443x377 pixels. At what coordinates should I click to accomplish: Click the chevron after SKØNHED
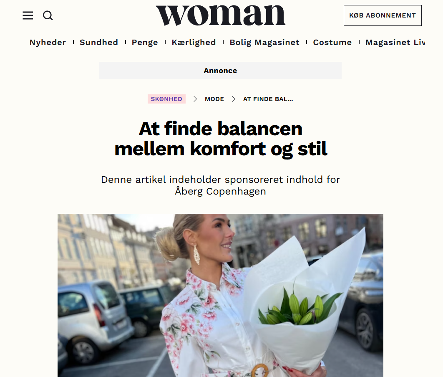pyautogui.click(x=195, y=99)
